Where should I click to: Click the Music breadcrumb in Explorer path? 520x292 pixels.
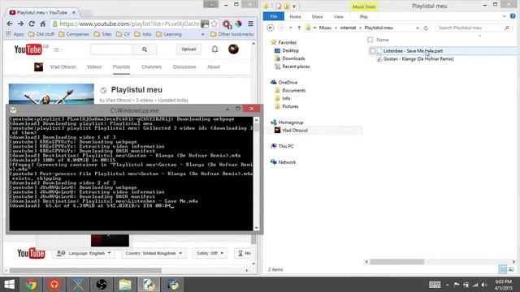point(325,28)
